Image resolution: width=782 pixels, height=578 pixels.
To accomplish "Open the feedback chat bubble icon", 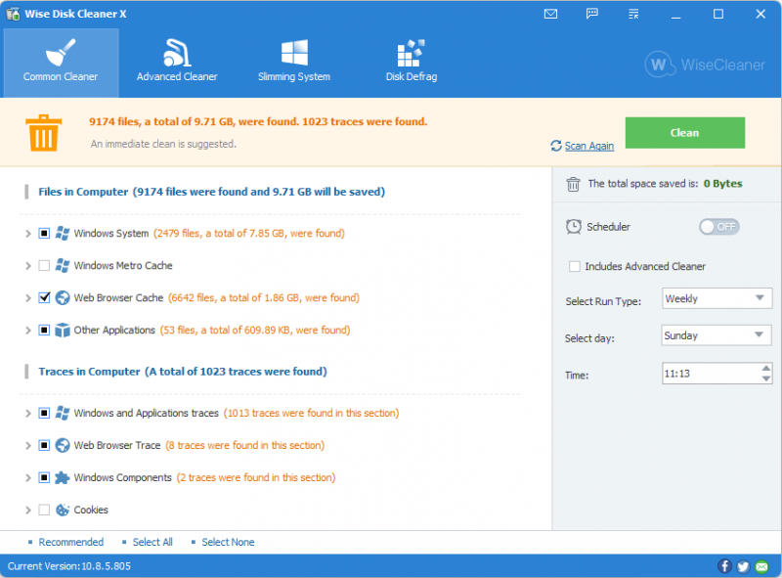I will pyautogui.click(x=592, y=14).
